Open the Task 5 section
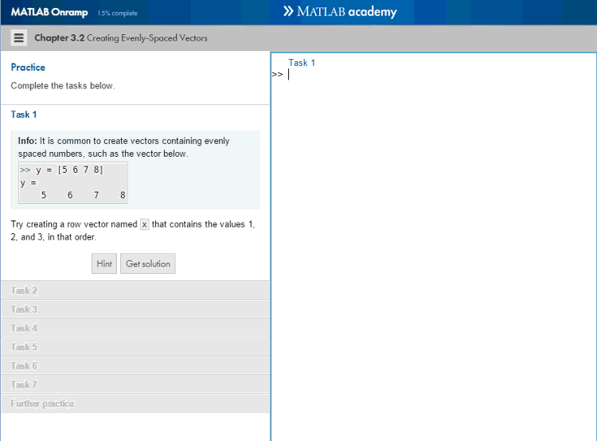597x441 pixels. pyautogui.click(x=24, y=347)
